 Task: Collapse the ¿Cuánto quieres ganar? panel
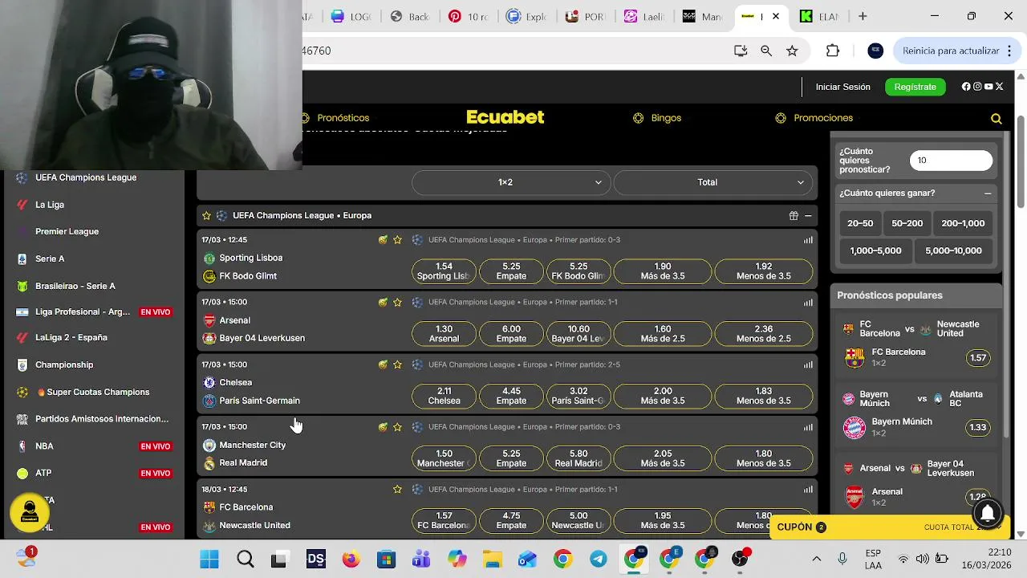(988, 193)
